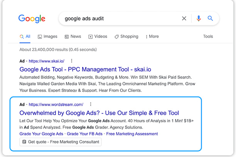Screen dimensions: 236x157
Task: Click the Google logo
Action: pyautogui.click(x=32, y=19)
